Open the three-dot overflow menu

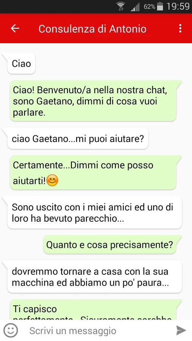[180, 28]
